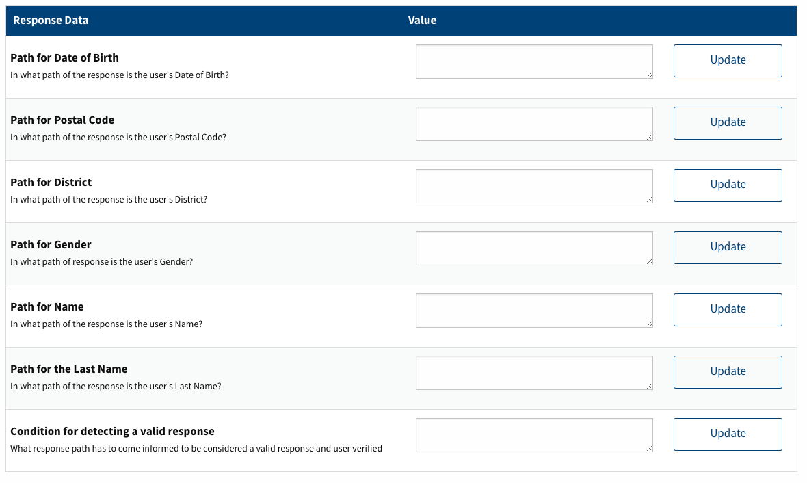The width and height of the screenshot is (807, 483).
Task: Click the Last Name path text area
Action: pos(533,373)
